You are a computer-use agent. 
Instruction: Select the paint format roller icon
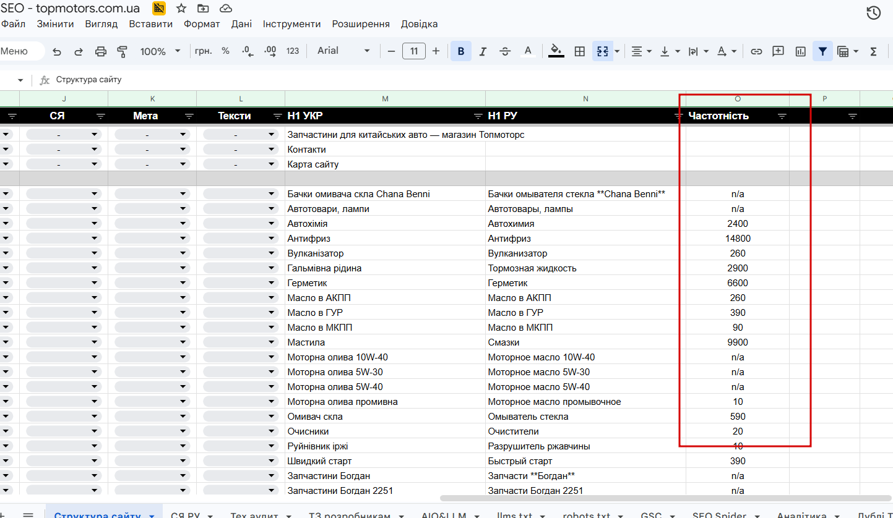pyautogui.click(x=122, y=51)
